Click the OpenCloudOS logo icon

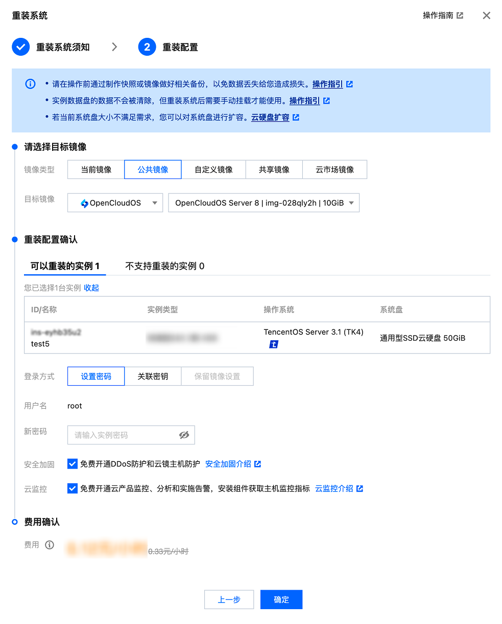click(x=84, y=203)
